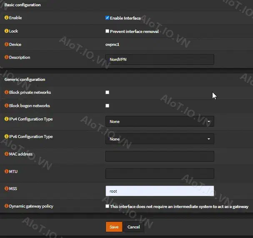Click the device name ovpnc1
This screenshot has height=238, width=253.
[112, 45]
